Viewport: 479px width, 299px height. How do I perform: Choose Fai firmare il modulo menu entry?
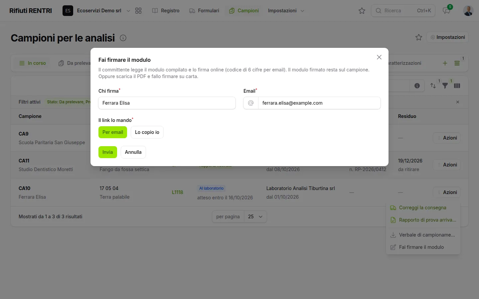point(423,247)
